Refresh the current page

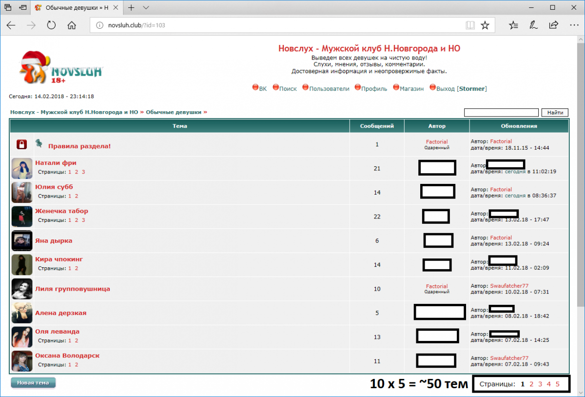pos(51,25)
